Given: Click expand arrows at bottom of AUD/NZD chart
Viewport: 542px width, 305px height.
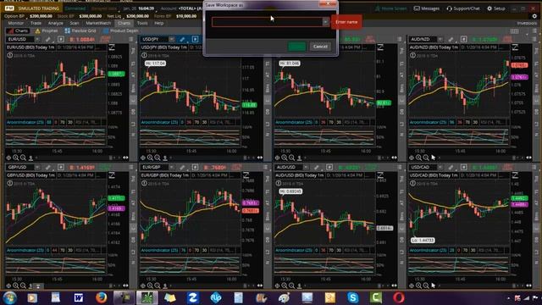Looking at the screenshot, I should (x=528, y=158).
